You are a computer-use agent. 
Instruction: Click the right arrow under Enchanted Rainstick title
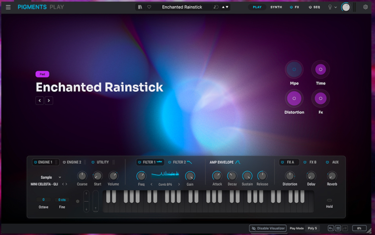pyautogui.click(x=49, y=101)
